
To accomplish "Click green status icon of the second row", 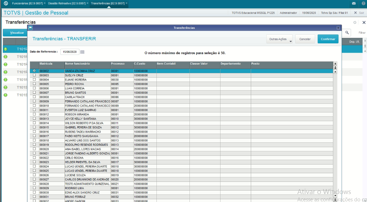I will pyautogui.click(x=6, y=57).
